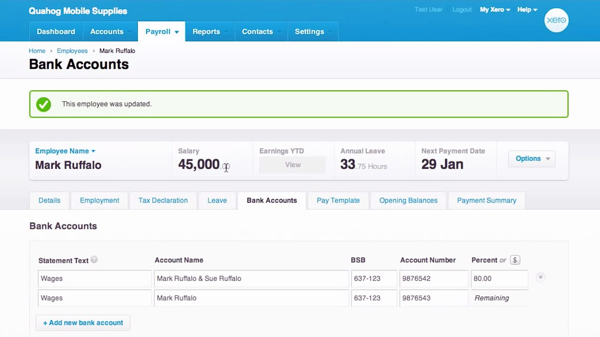The width and height of the screenshot is (600, 337).
Task: Click Add new bank account button
Action: click(x=83, y=322)
